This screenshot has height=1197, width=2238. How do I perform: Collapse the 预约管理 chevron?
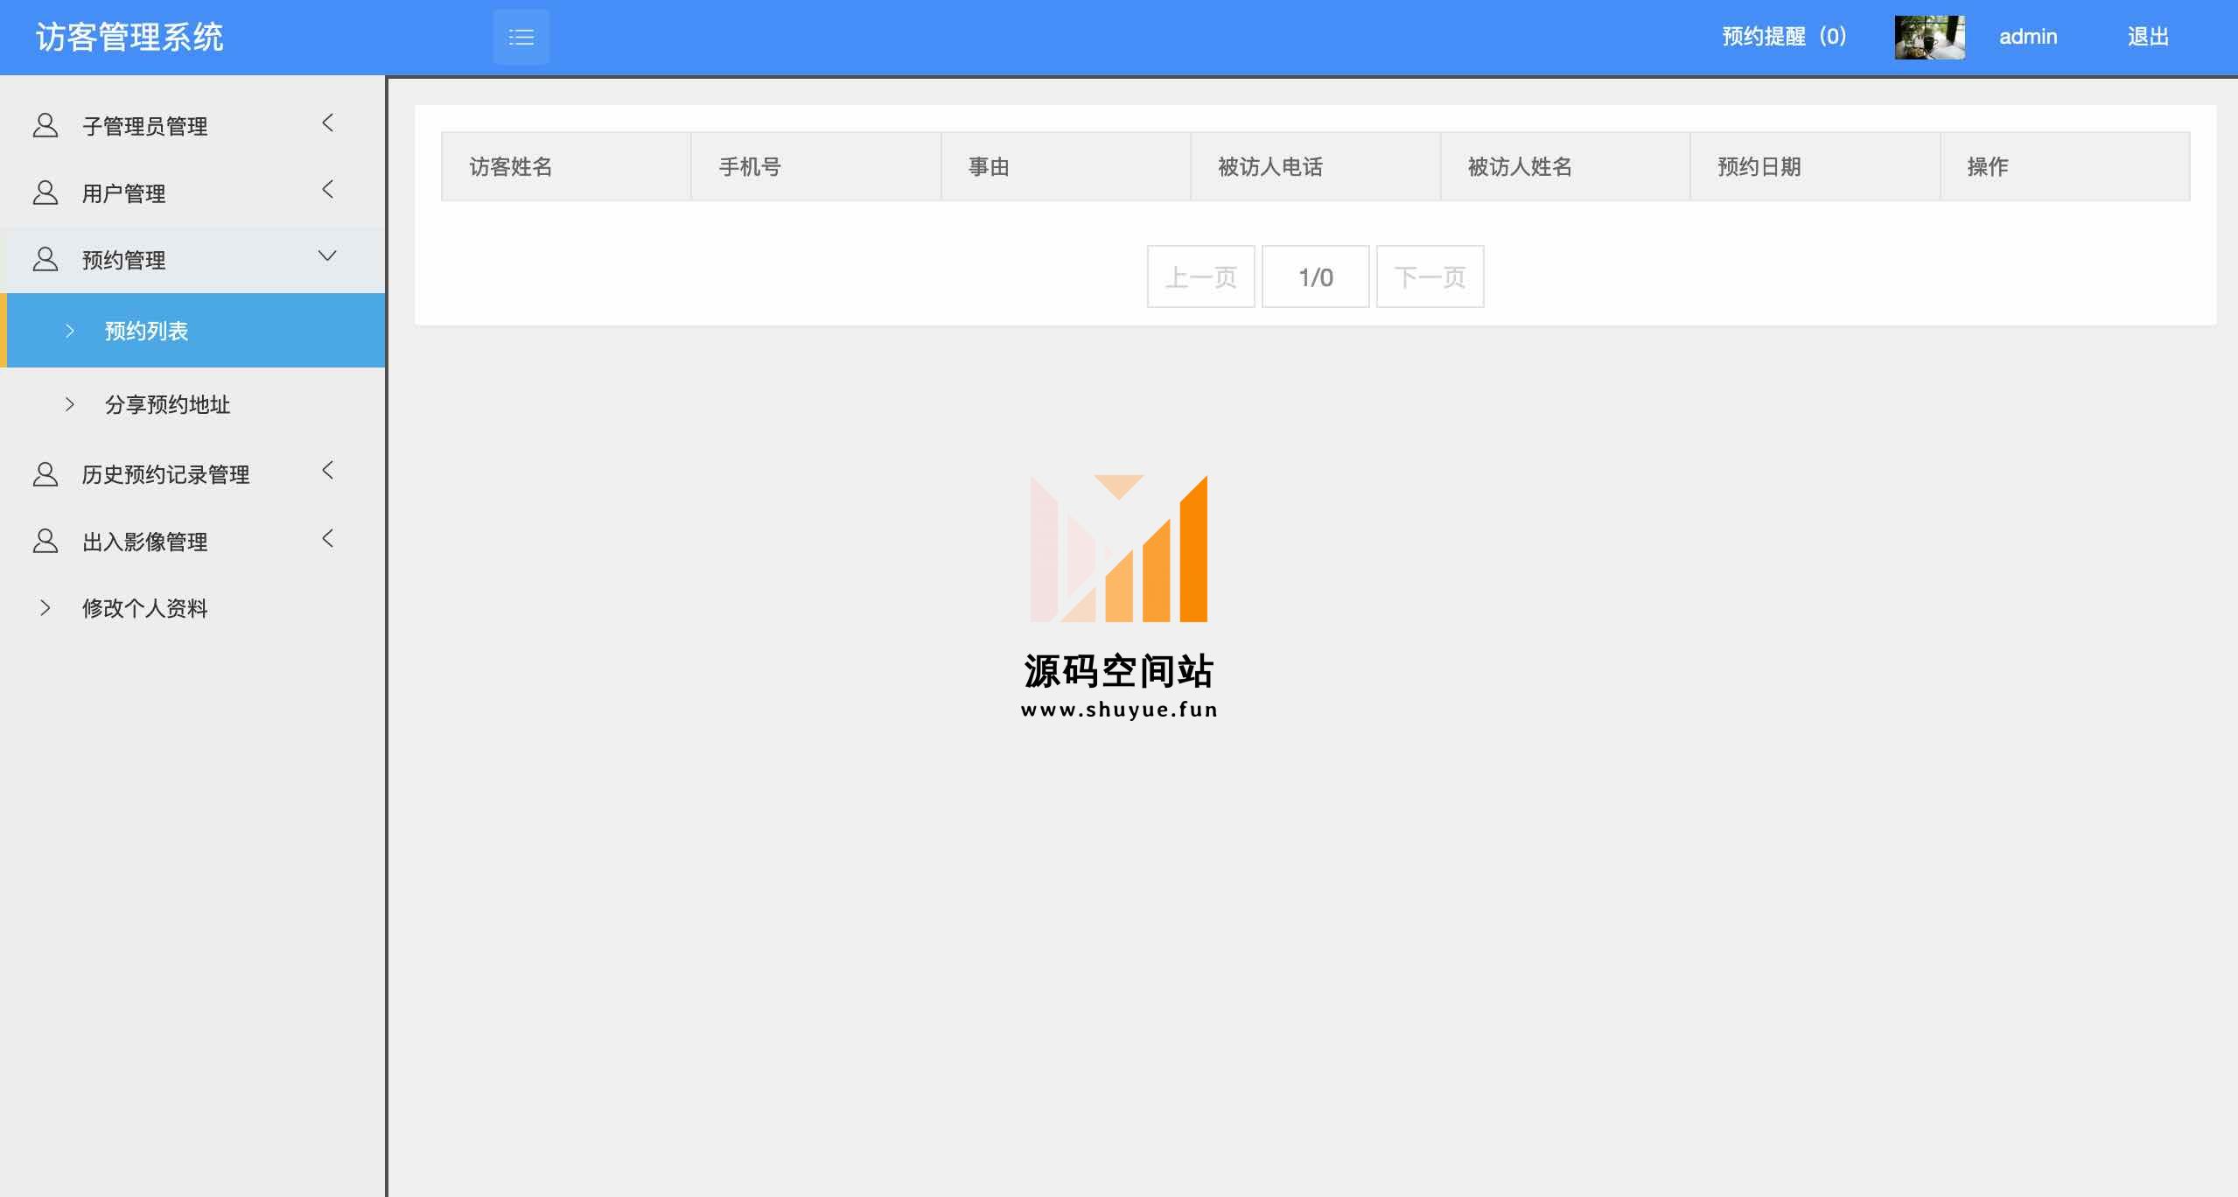pos(327,255)
